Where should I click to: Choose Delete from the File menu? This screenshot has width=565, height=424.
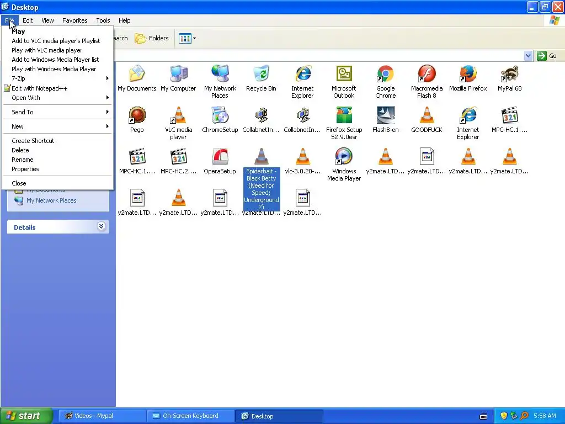tap(57, 150)
